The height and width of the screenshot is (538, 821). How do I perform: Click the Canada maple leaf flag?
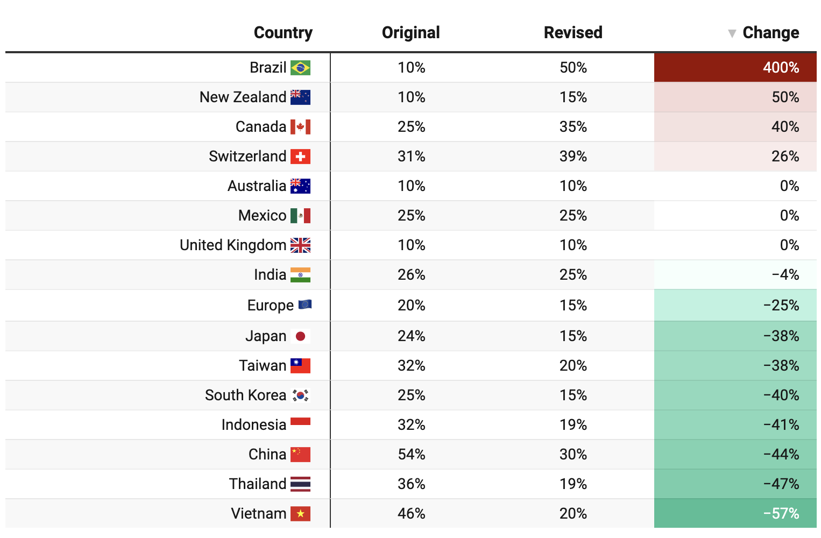click(x=300, y=127)
